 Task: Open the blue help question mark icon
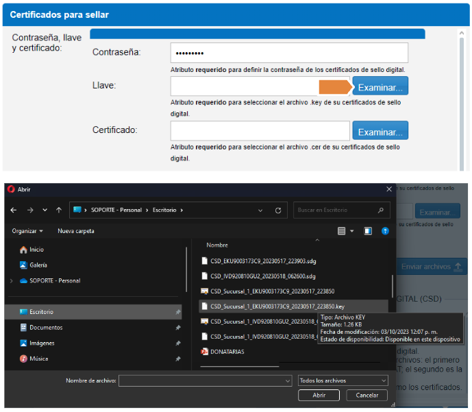tap(385, 232)
